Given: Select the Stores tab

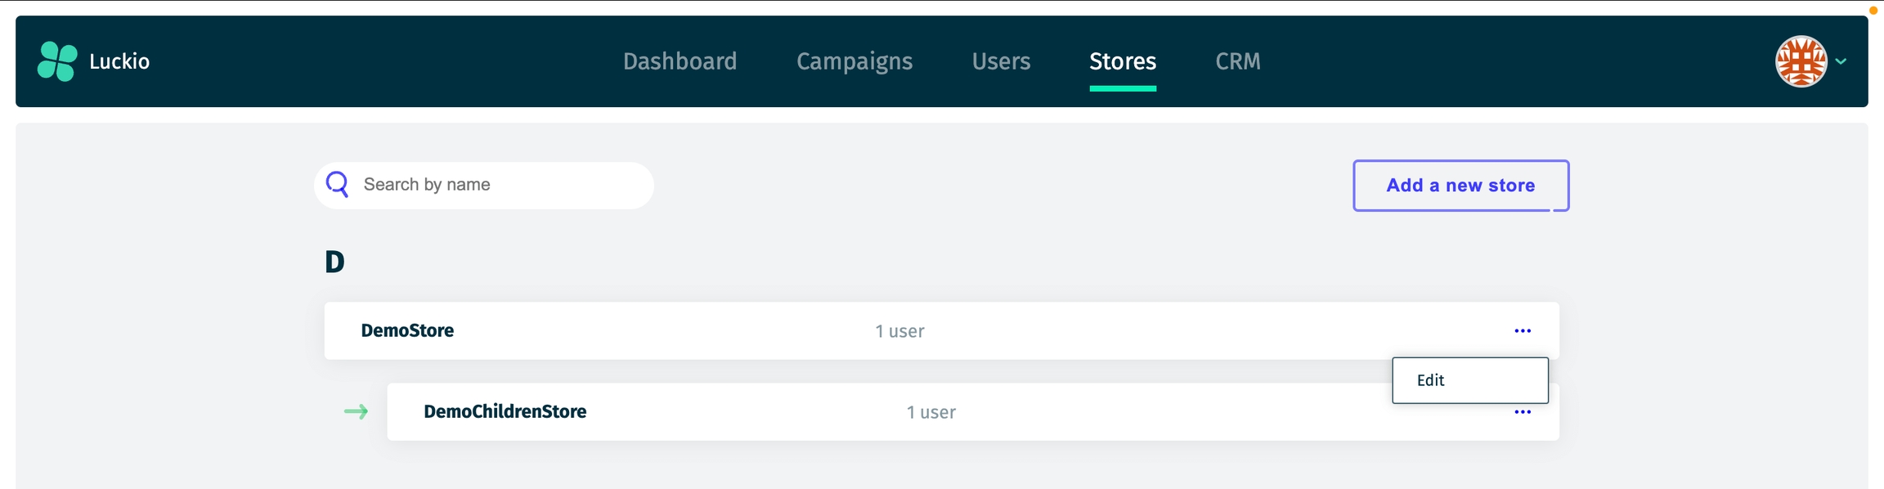Looking at the screenshot, I should tap(1122, 61).
